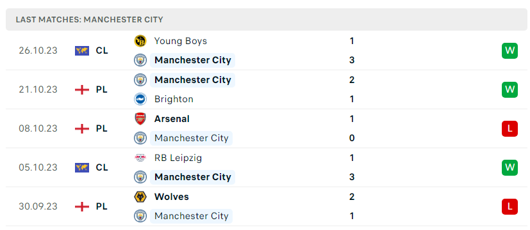Click green W badge for Brighton match
This screenshot has width=530, height=230.
coord(509,89)
